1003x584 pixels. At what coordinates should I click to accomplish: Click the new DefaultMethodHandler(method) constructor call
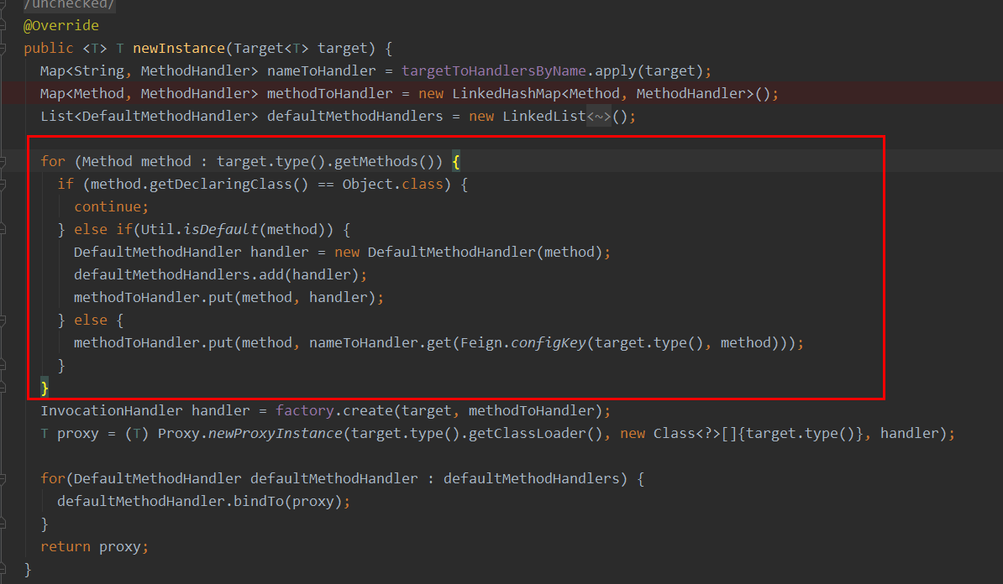468,253
